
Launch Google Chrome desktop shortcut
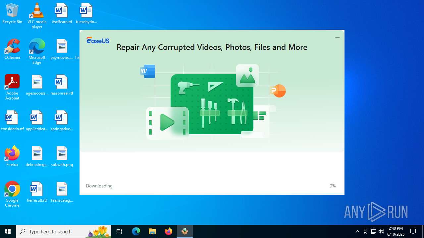[x=12, y=194]
